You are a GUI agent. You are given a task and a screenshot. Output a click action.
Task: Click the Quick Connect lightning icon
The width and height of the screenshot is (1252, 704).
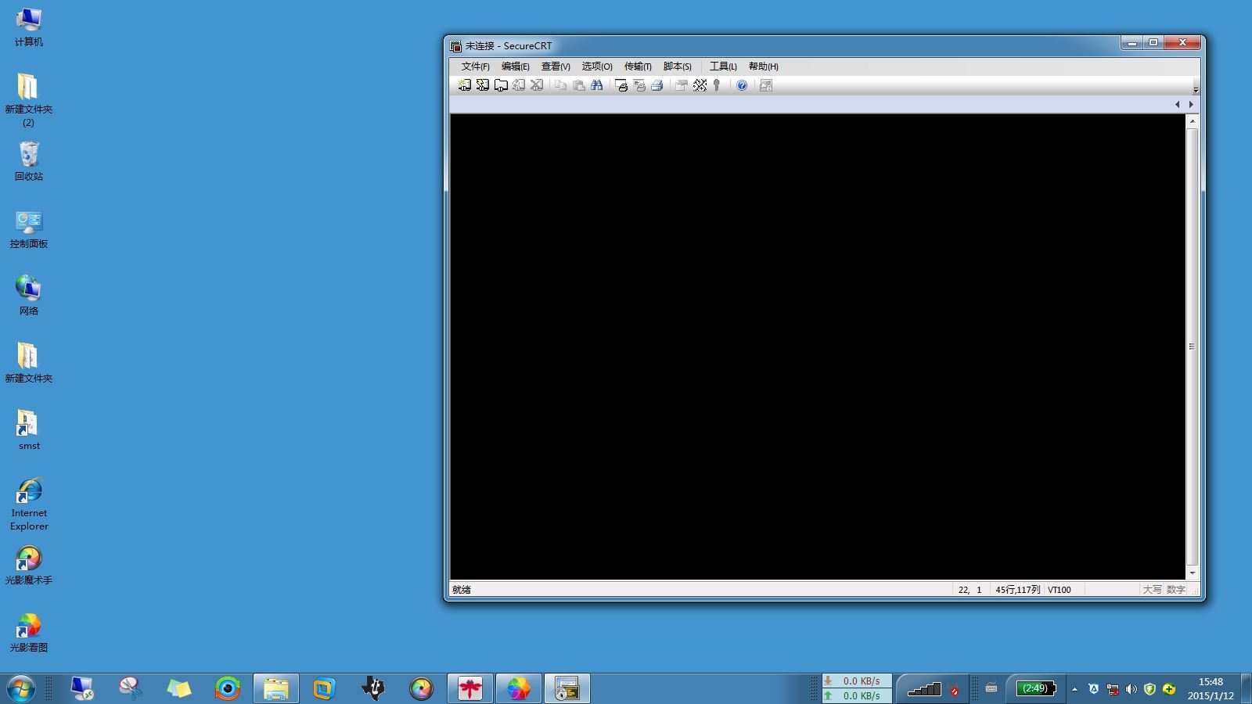coord(483,85)
